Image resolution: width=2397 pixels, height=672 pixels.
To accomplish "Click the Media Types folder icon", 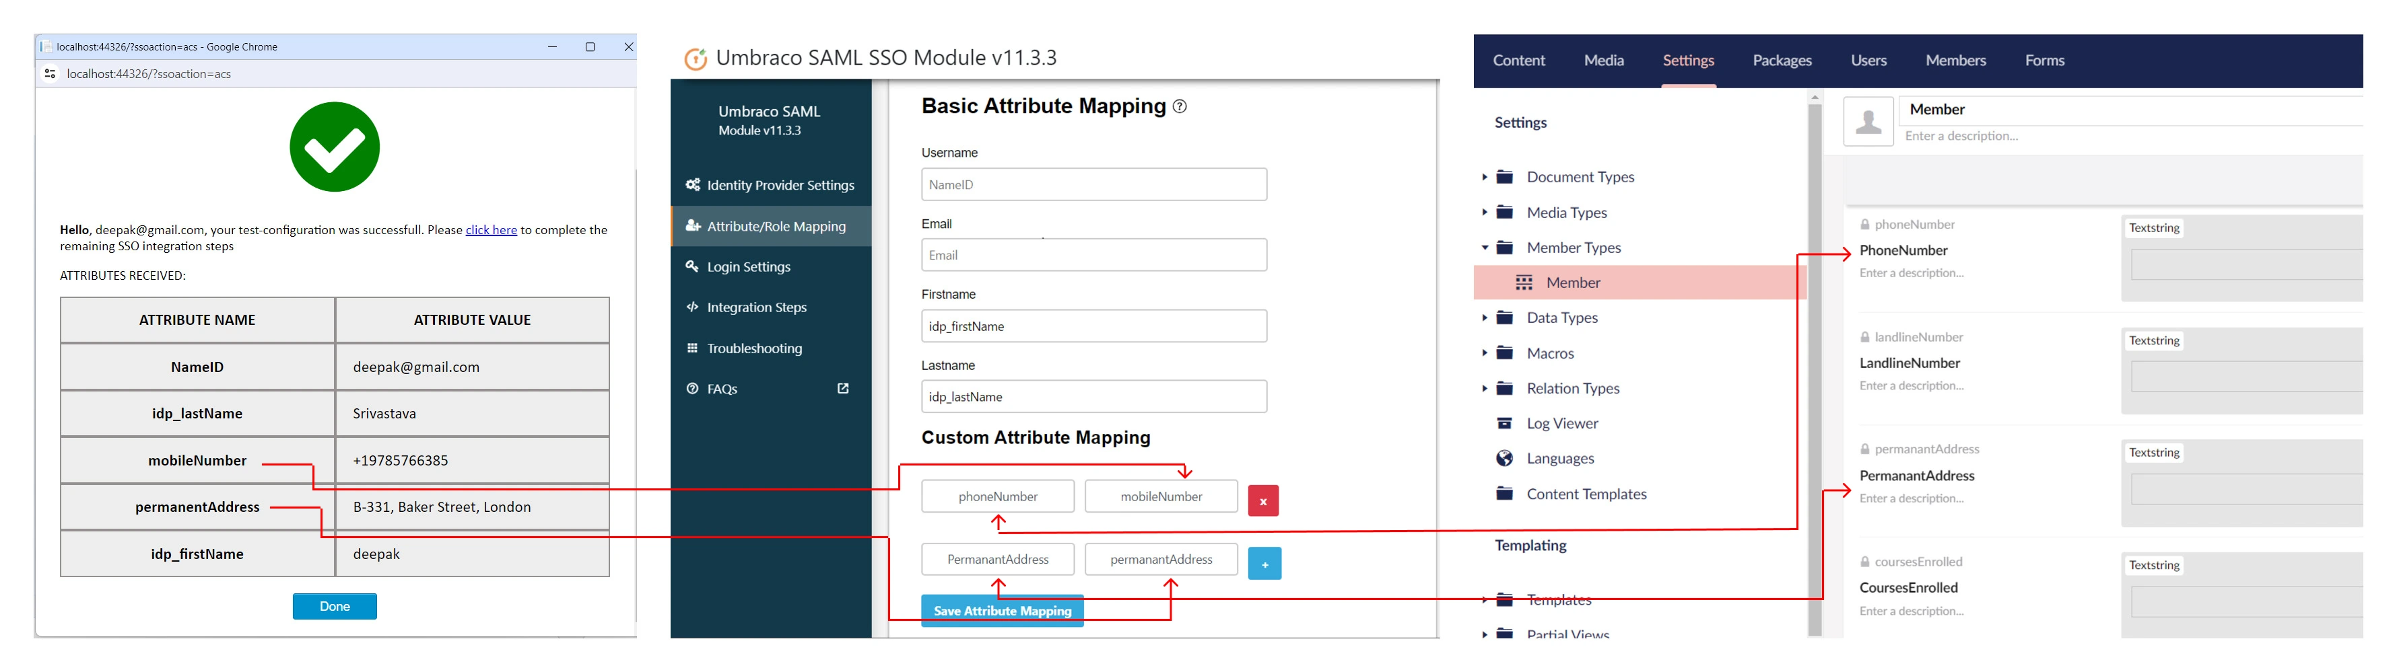I will click(x=1504, y=212).
